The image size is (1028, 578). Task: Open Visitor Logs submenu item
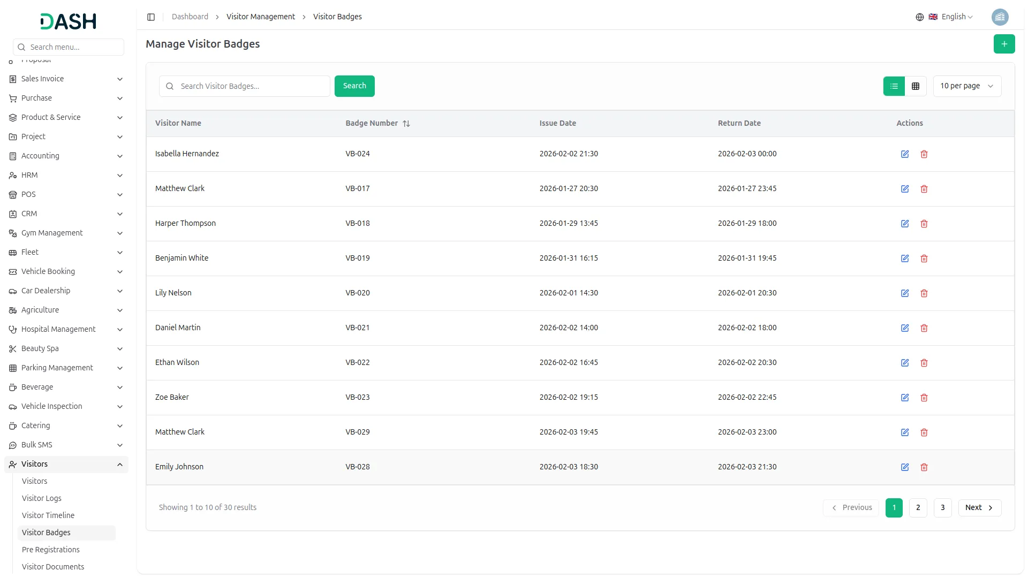tap(42, 498)
